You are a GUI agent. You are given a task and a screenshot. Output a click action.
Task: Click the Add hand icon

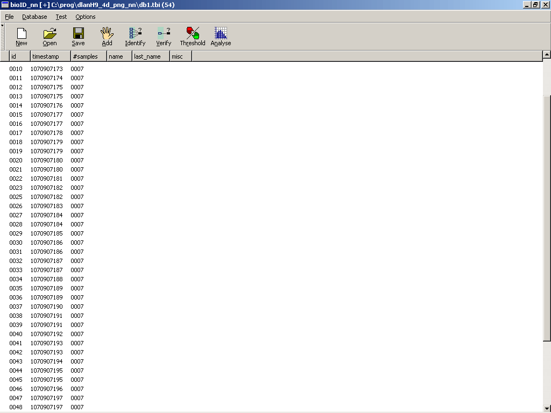tap(107, 36)
